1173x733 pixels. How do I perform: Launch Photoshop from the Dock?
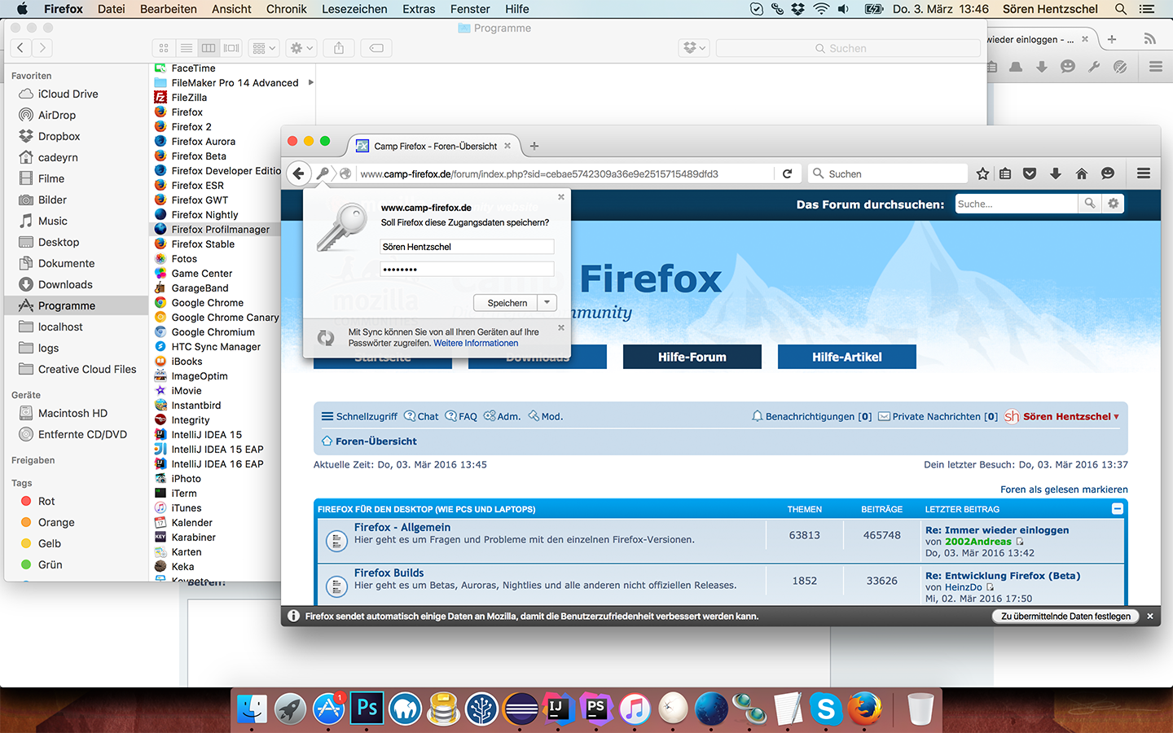point(367,708)
